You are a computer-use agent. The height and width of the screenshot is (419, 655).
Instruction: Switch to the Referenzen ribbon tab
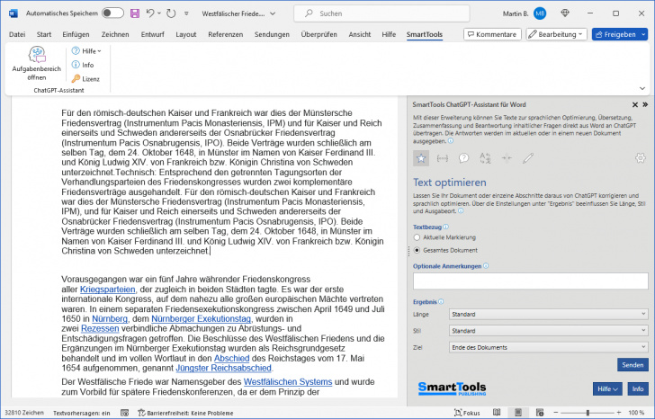coord(225,34)
